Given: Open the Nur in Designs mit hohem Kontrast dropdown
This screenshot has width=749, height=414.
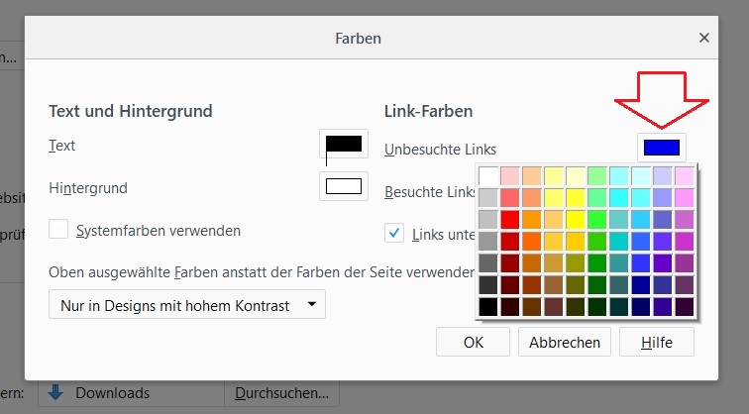Looking at the screenshot, I should tap(187, 305).
